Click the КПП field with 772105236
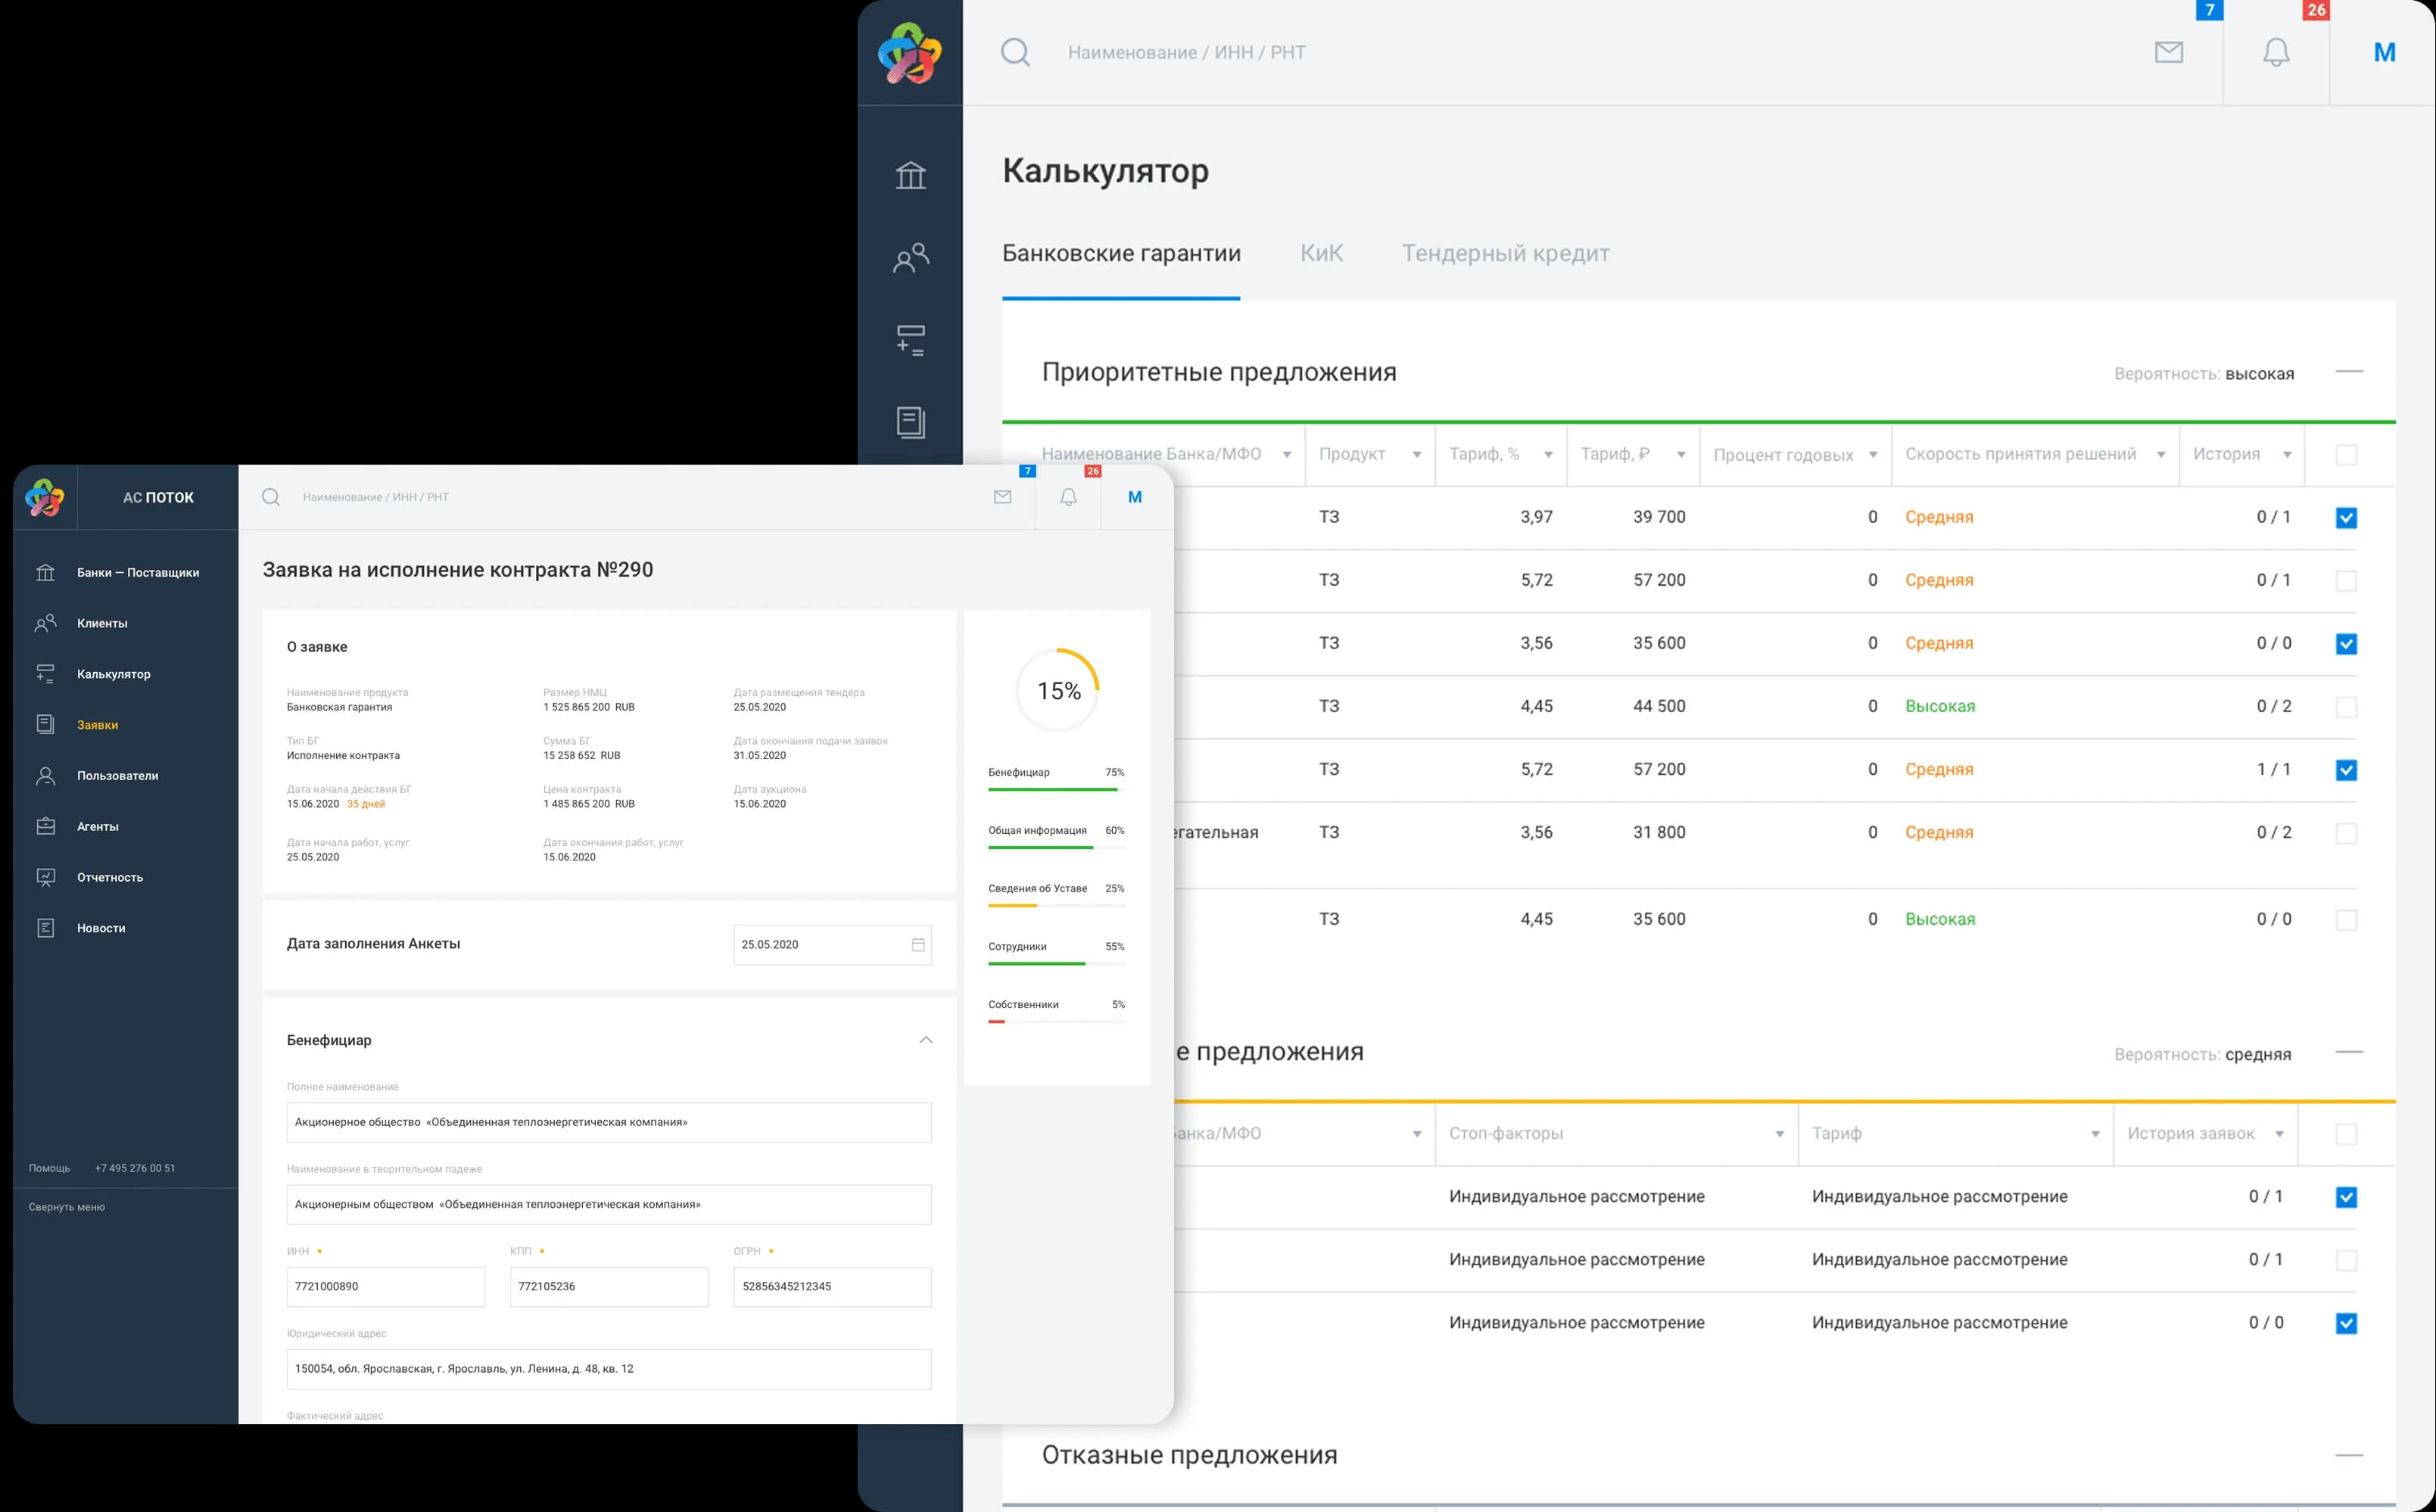2436x1512 pixels. point(609,1287)
